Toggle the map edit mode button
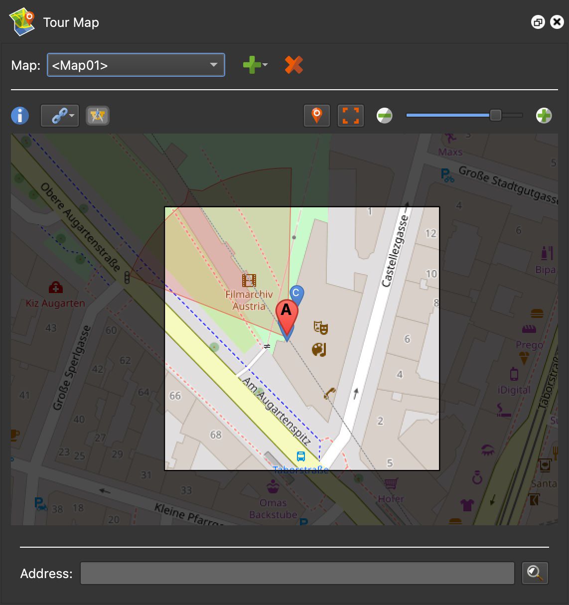 97,116
